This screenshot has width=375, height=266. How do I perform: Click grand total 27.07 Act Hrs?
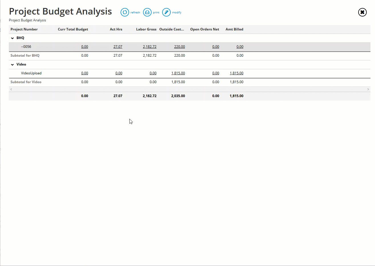pyautogui.click(x=118, y=96)
